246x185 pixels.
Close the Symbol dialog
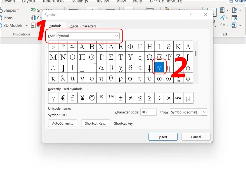pyautogui.click(x=205, y=14)
